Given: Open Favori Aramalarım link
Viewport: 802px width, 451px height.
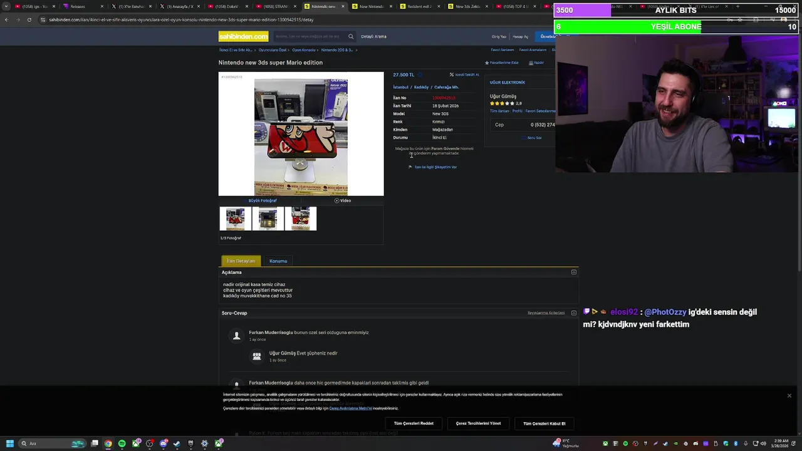Looking at the screenshot, I should (x=533, y=50).
